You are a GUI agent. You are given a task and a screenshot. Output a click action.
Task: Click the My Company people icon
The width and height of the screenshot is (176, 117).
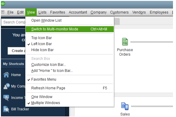[7, 86]
